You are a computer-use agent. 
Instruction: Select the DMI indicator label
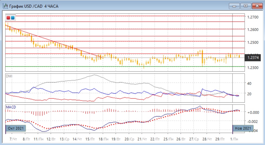pyautogui.click(x=9, y=76)
